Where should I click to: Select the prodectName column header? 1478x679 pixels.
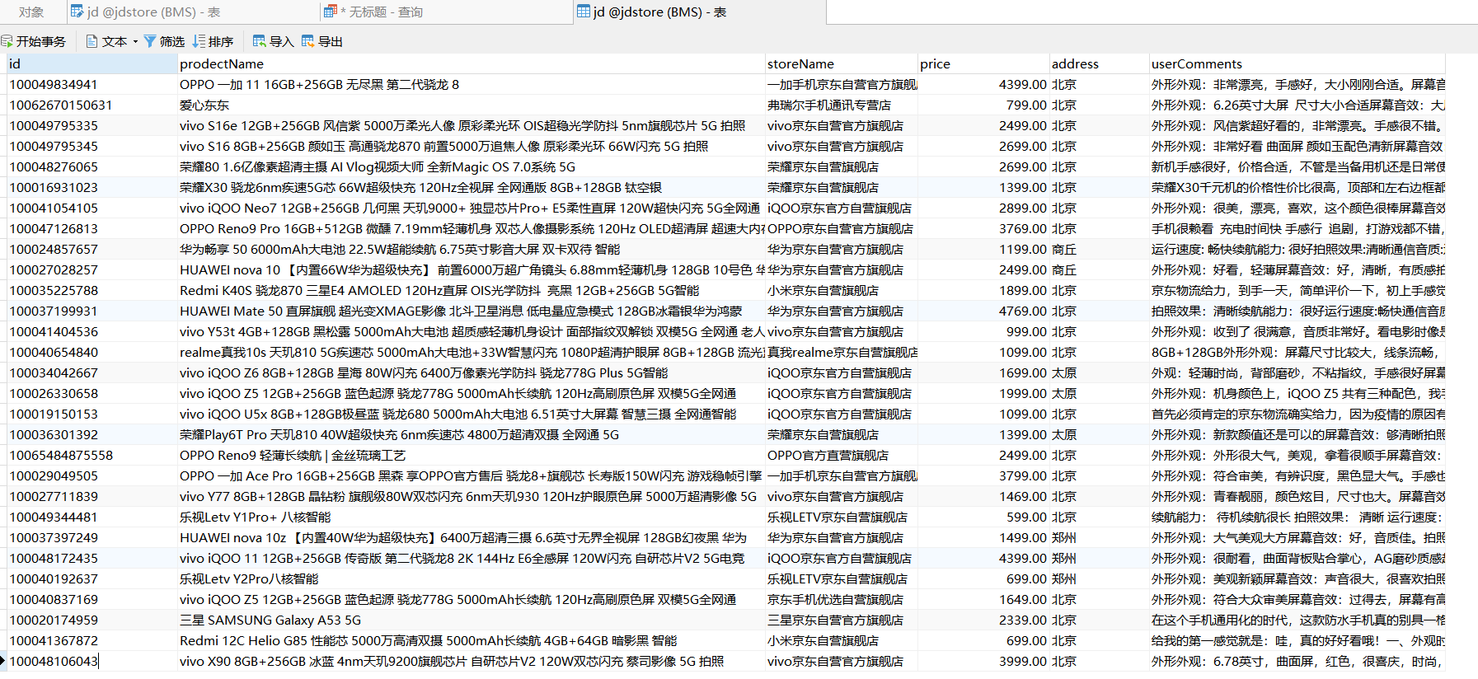coord(472,64)
